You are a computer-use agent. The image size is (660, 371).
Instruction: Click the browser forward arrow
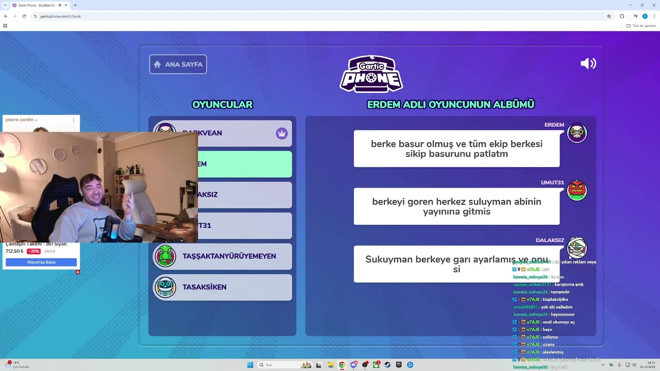coord(14,16)
